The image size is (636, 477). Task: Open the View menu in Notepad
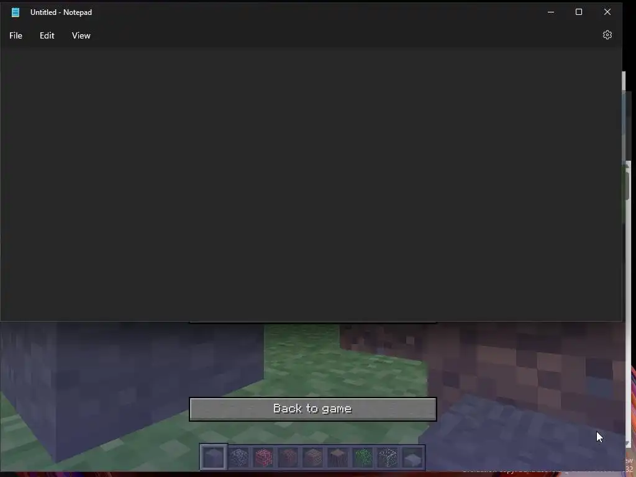click(x=81, y=35)
